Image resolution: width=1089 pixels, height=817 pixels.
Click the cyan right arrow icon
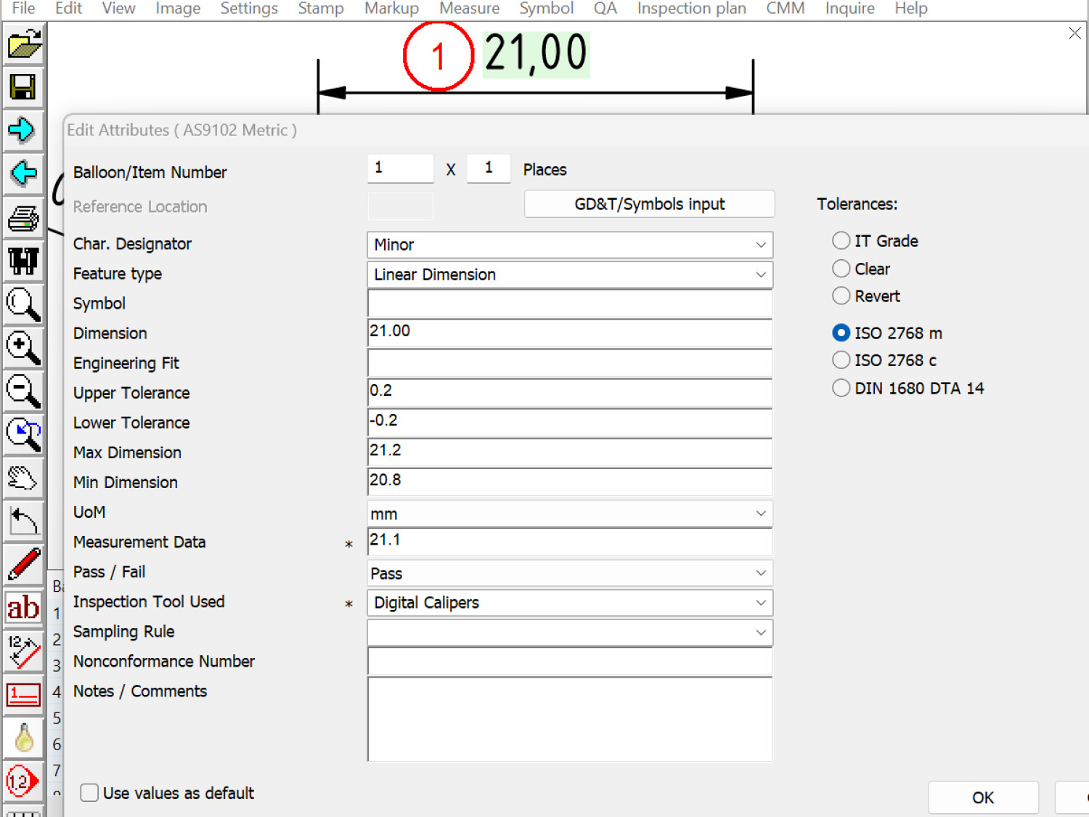[23, 131]
